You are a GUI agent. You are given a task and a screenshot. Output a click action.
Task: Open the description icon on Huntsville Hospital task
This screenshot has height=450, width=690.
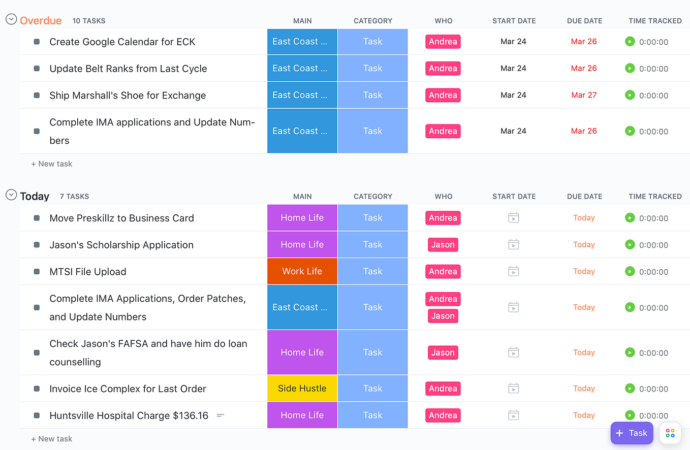[x=220, y=415]
